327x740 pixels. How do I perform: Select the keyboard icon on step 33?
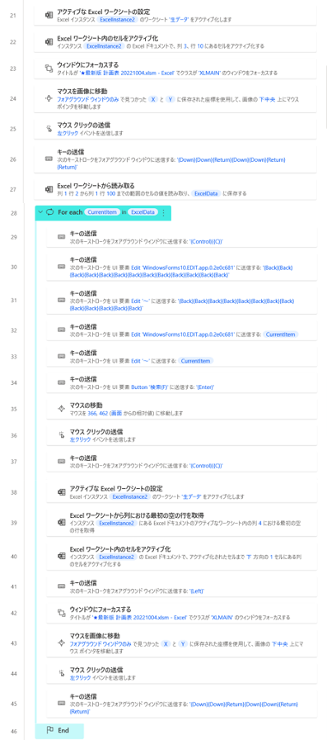(61, 356)
